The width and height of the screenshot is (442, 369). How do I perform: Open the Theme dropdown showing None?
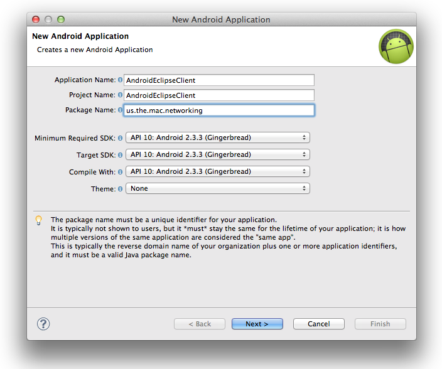[x=218, y=188]
